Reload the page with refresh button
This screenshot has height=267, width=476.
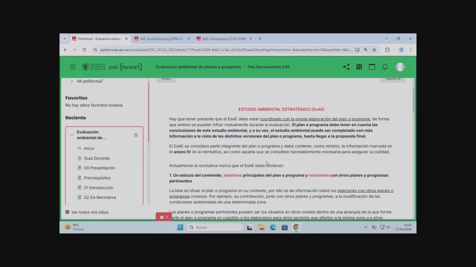pyautogui.click(x=84, y=50)
